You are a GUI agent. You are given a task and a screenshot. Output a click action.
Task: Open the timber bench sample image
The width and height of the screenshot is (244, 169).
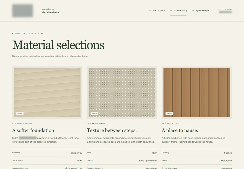coord(197,92)
